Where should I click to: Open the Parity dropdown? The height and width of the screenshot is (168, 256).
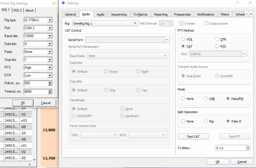click(x=50, y=52)
